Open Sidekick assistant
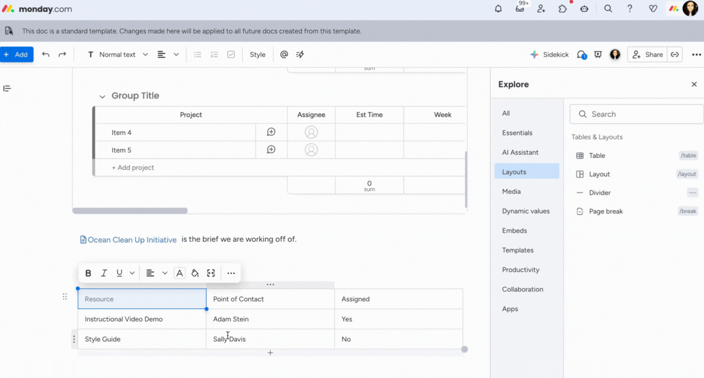Image resolution: width=704 pixels, height=378 pixels. click(549, 54)
